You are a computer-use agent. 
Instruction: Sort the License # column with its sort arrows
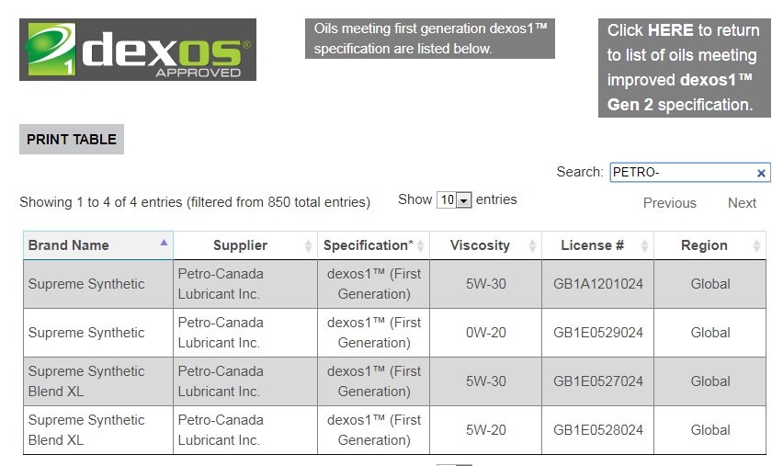tap(644, 245)
